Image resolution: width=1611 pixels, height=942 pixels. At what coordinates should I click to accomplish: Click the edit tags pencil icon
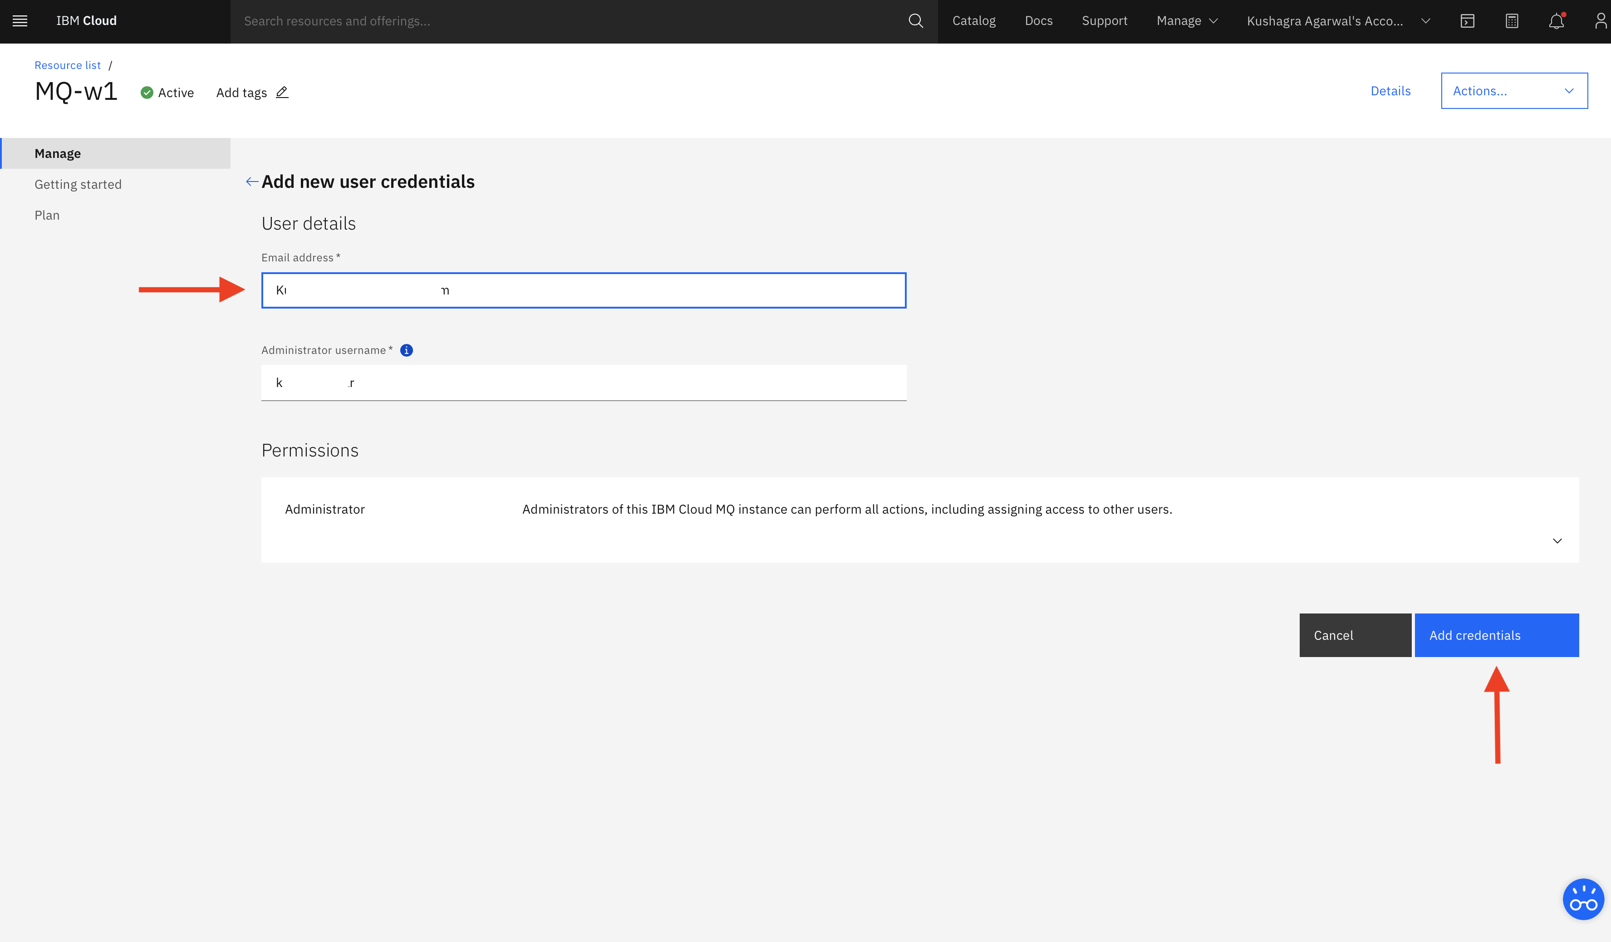tap(282, 93)
